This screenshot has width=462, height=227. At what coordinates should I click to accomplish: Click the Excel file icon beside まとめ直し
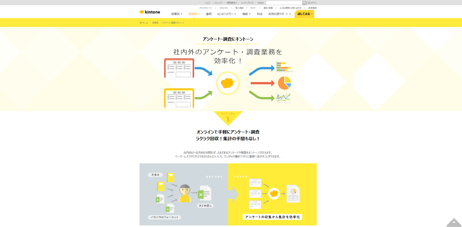(205, 193)
